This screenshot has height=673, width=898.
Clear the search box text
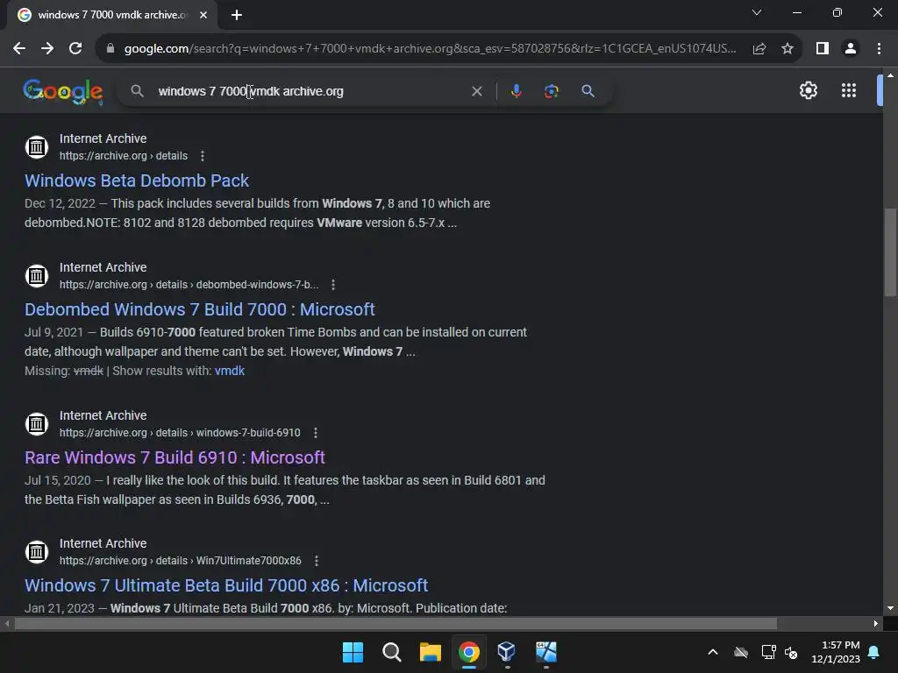476,91
